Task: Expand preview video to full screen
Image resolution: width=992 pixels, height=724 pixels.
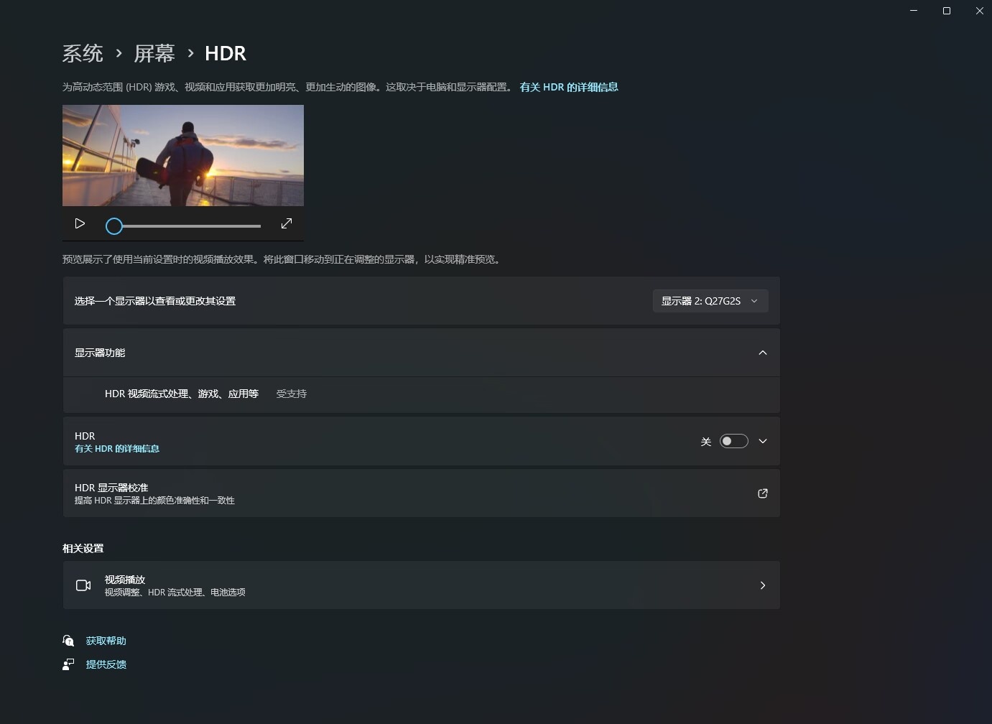Action: (x=287, y=224)
